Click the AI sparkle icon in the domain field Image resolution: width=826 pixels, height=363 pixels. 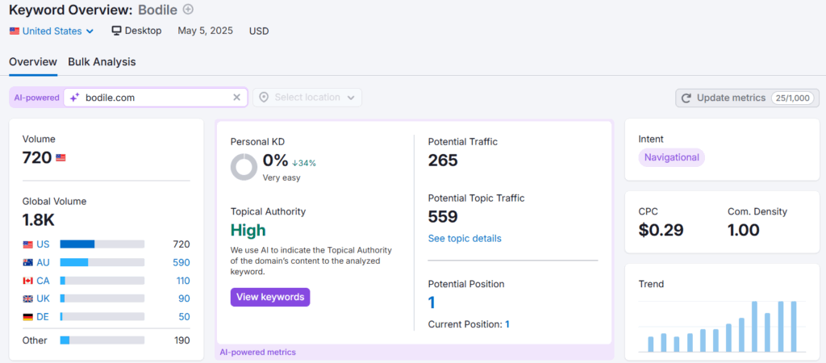tap(75, 98)
